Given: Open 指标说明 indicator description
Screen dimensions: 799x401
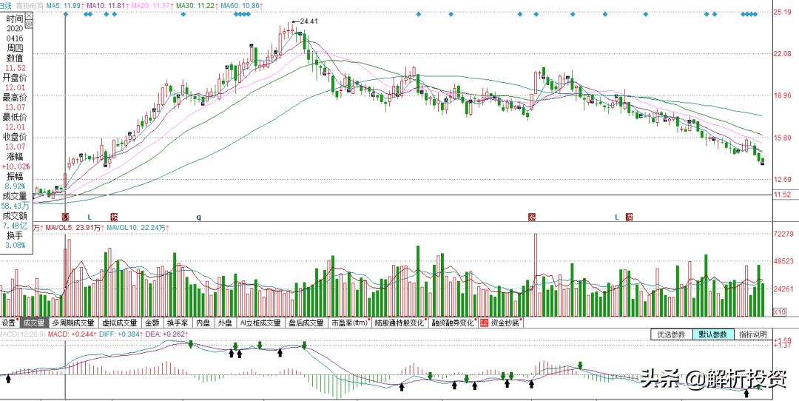Looking at the screenshot, I should coord(752,334).
